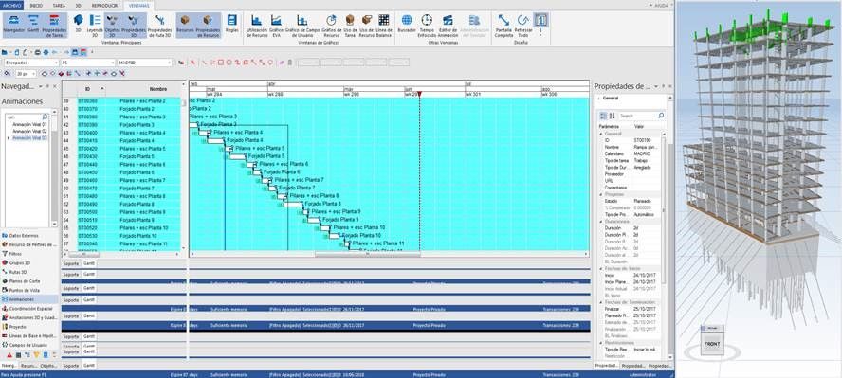Viewport: 842px width, 378px height.
Task: Open the ARCHIVO menu
Action: (11, 5)
